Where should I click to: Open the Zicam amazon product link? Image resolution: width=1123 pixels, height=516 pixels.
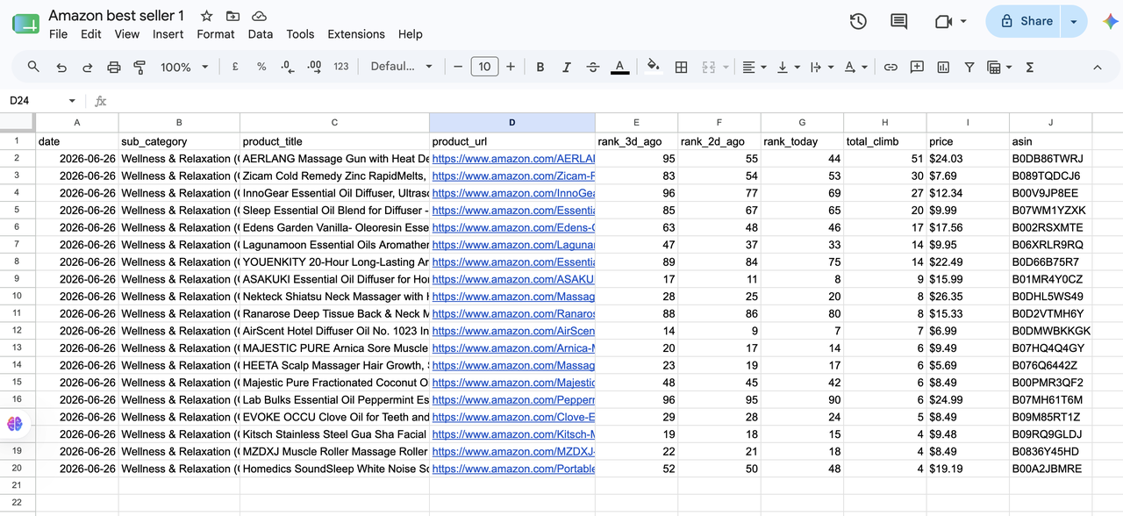(513, 176)
